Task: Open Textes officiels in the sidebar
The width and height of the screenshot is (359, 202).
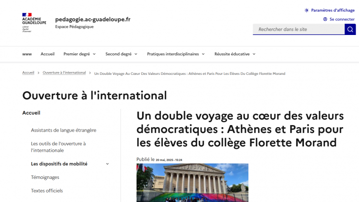Action: pos(47,191)
